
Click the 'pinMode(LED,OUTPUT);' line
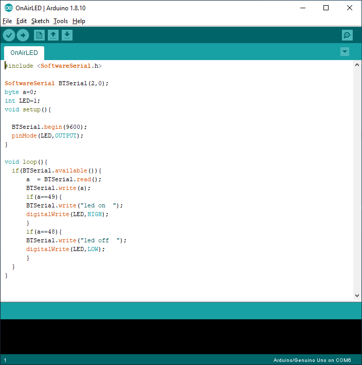click(47, 136)
